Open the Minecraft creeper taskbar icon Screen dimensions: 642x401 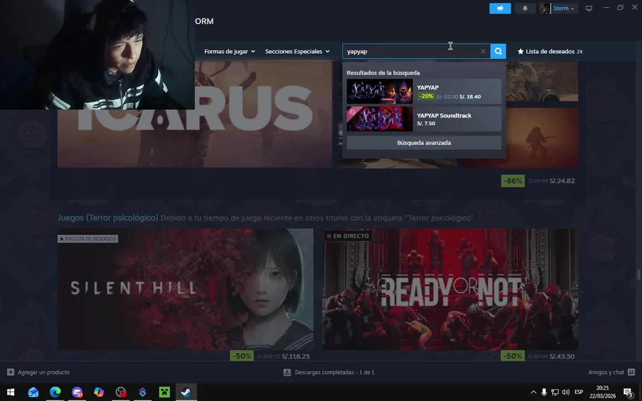pyautogui.click(x=164, y=392)
